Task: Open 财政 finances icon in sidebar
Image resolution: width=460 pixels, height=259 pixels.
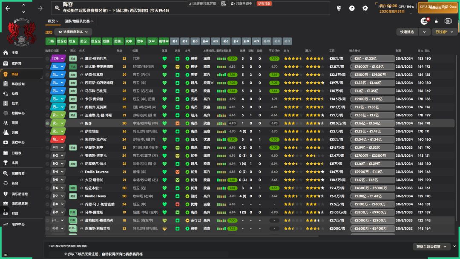Action: coord(6,213)
